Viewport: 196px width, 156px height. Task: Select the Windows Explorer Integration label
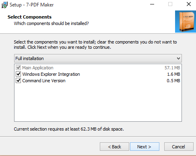51,74
